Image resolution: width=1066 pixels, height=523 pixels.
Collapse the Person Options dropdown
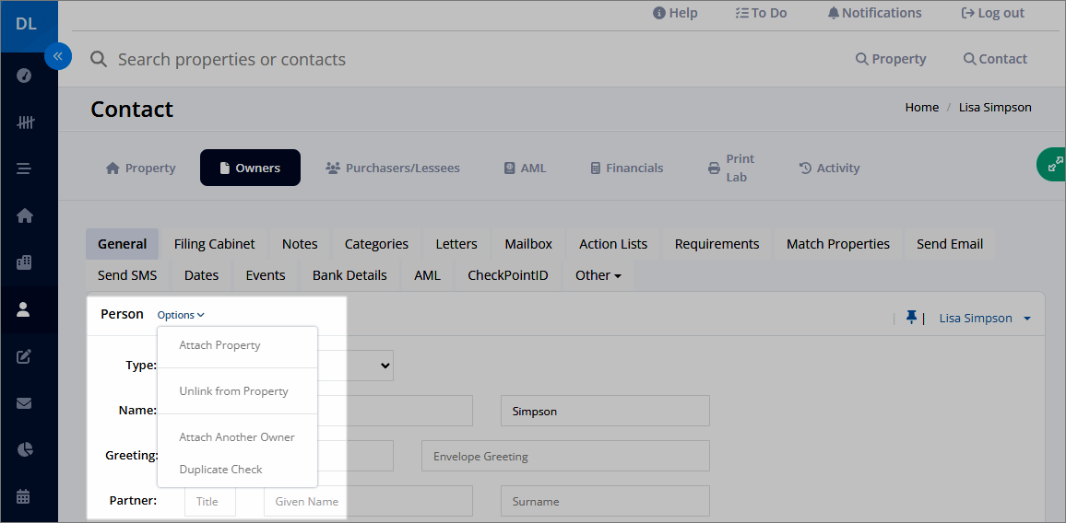(181, 315)
